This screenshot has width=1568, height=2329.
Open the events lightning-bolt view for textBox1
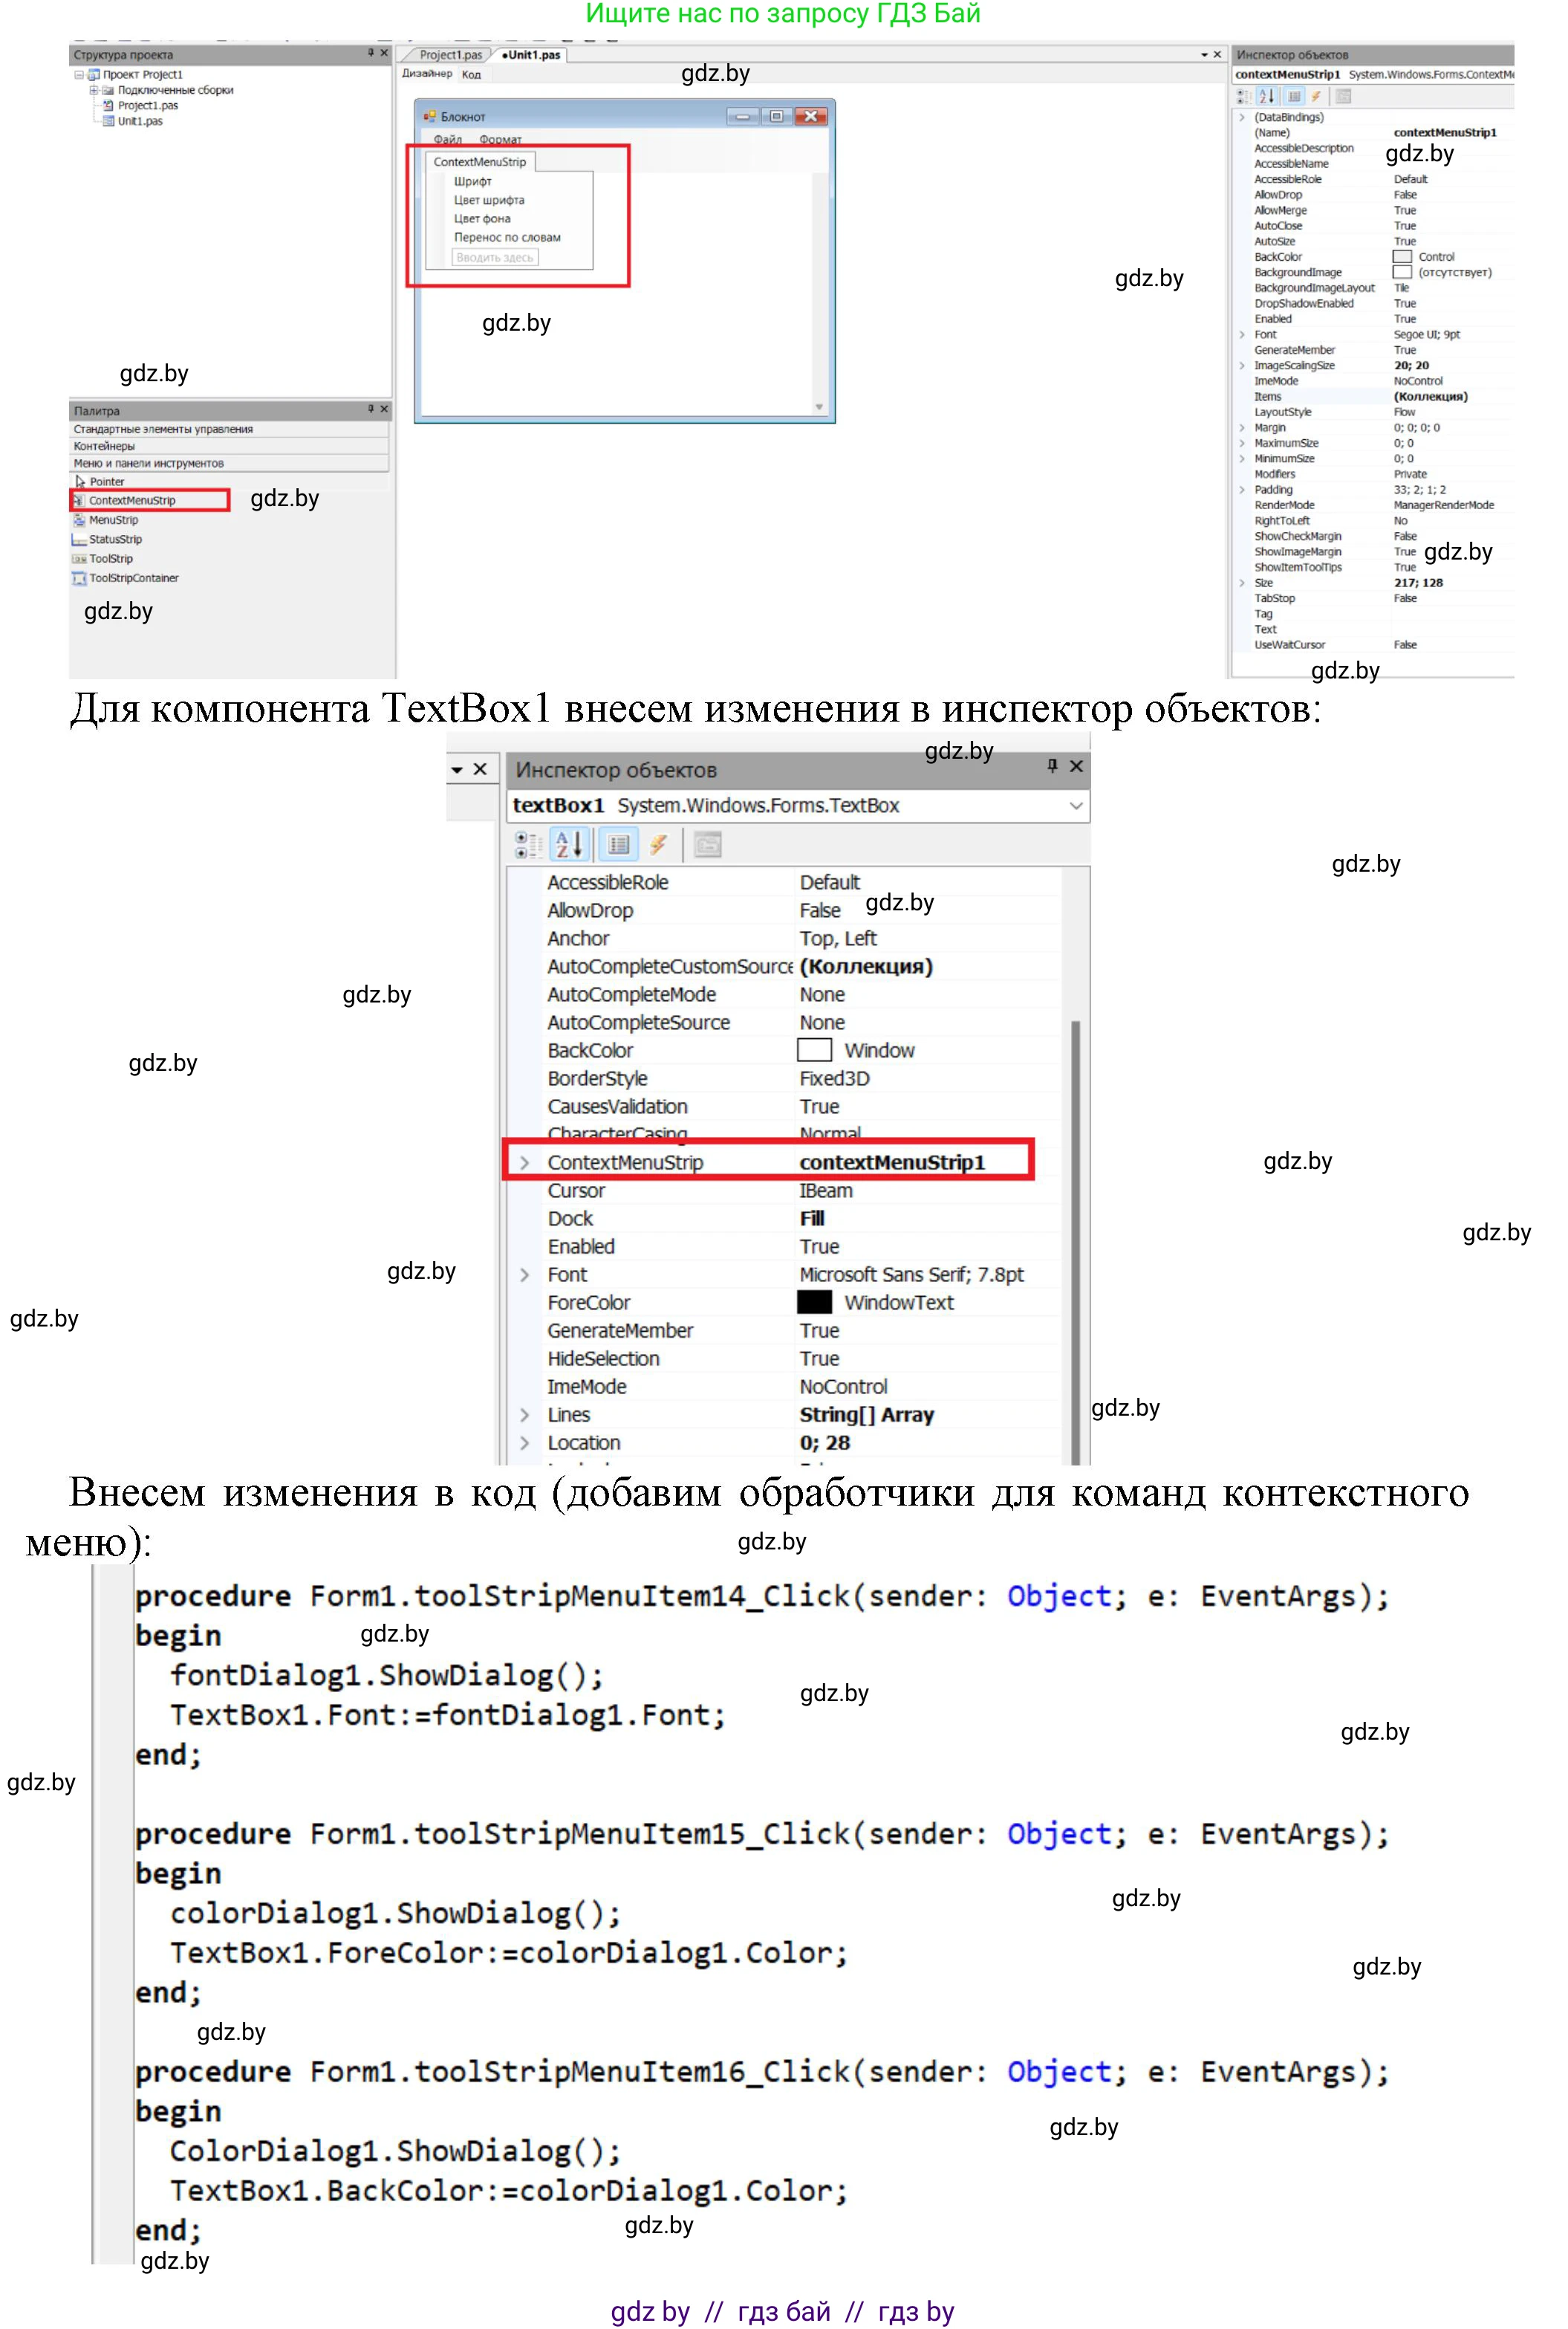659,843
